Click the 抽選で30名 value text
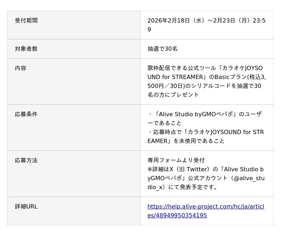This screenshot has height=236, width=287. [163, 49]
